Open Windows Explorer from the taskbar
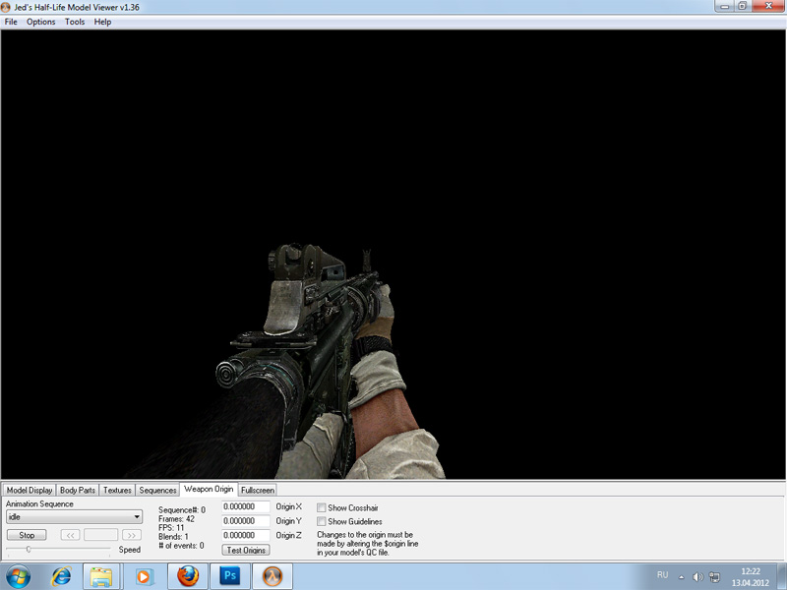The image size is (787, 590). tap(102, 575)
